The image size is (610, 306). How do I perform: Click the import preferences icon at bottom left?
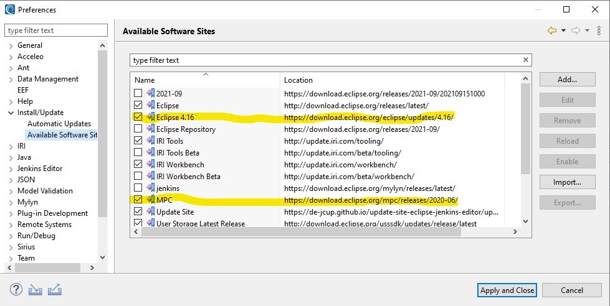(35, 290)
